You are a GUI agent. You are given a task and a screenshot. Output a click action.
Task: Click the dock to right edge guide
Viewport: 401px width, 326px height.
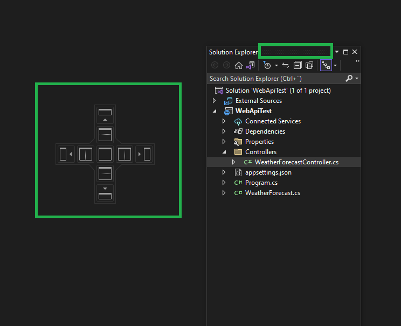click(x=144, y=154)
